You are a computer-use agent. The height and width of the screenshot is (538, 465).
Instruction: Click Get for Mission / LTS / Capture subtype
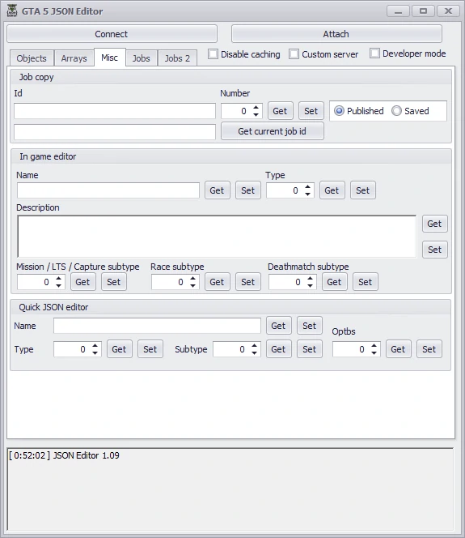(x=82, y=282)
